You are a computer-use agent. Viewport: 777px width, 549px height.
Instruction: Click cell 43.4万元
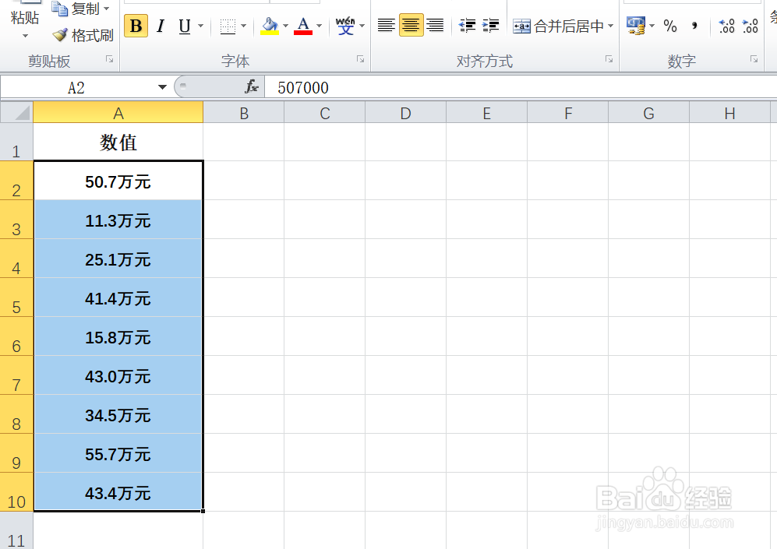118,492
